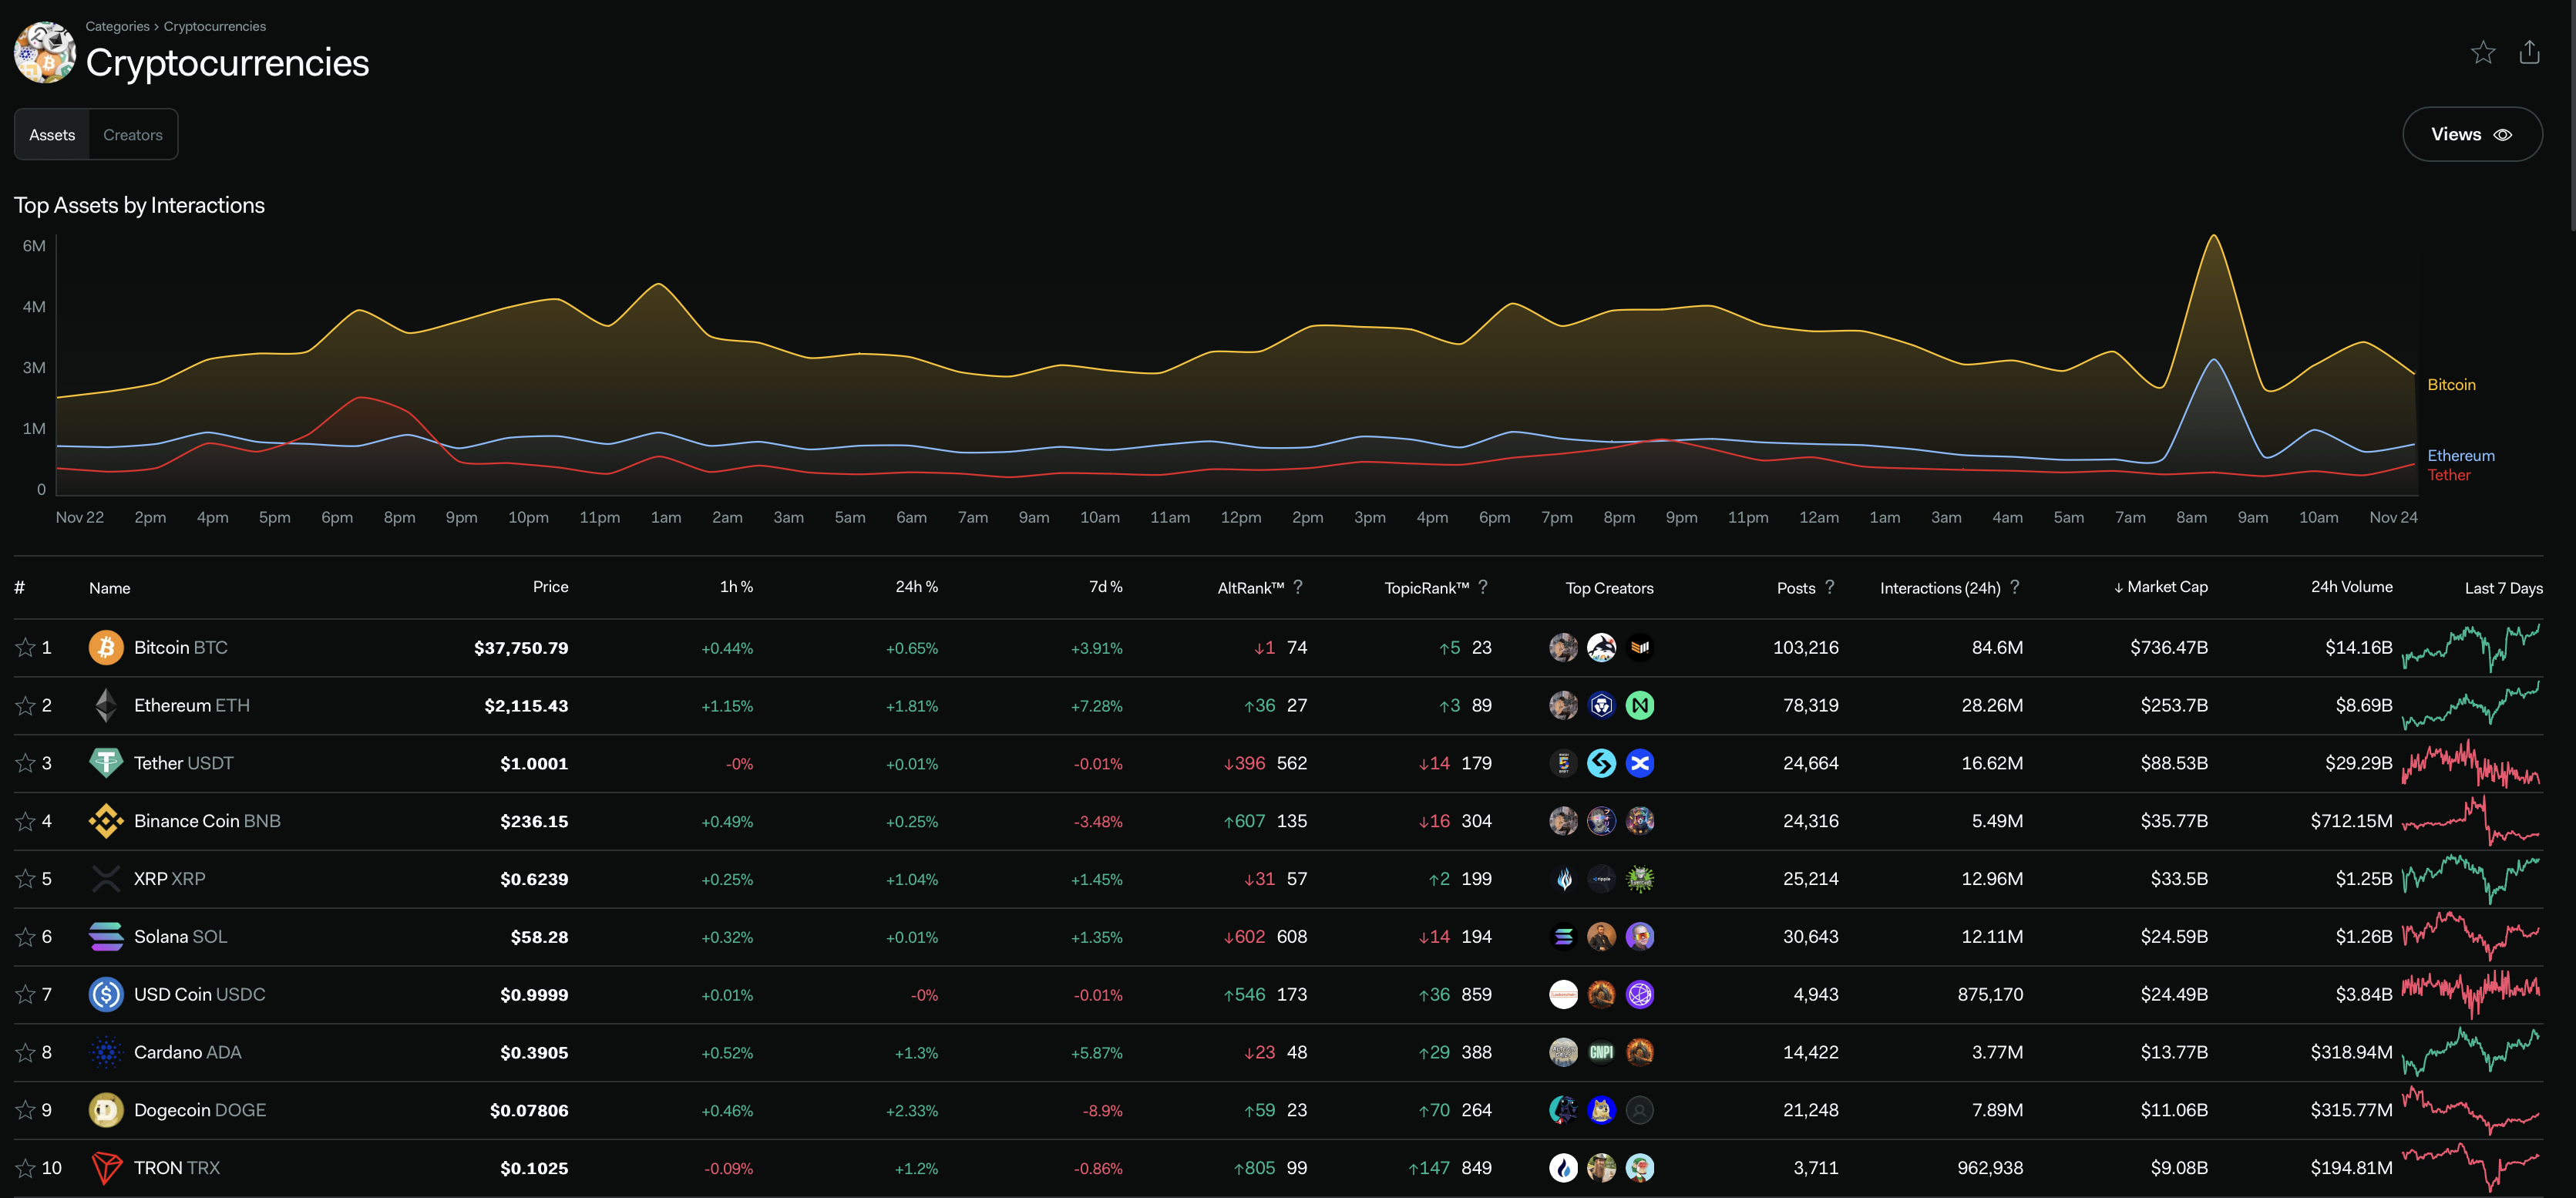Click the Categories breadcrumb link
The image size is (2576, 1198).
117,26
